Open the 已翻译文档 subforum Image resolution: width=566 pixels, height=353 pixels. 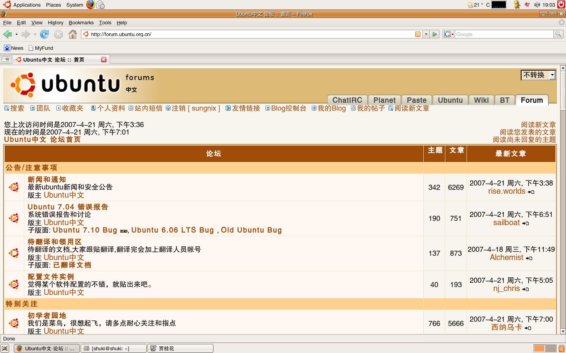coord(72,265)
